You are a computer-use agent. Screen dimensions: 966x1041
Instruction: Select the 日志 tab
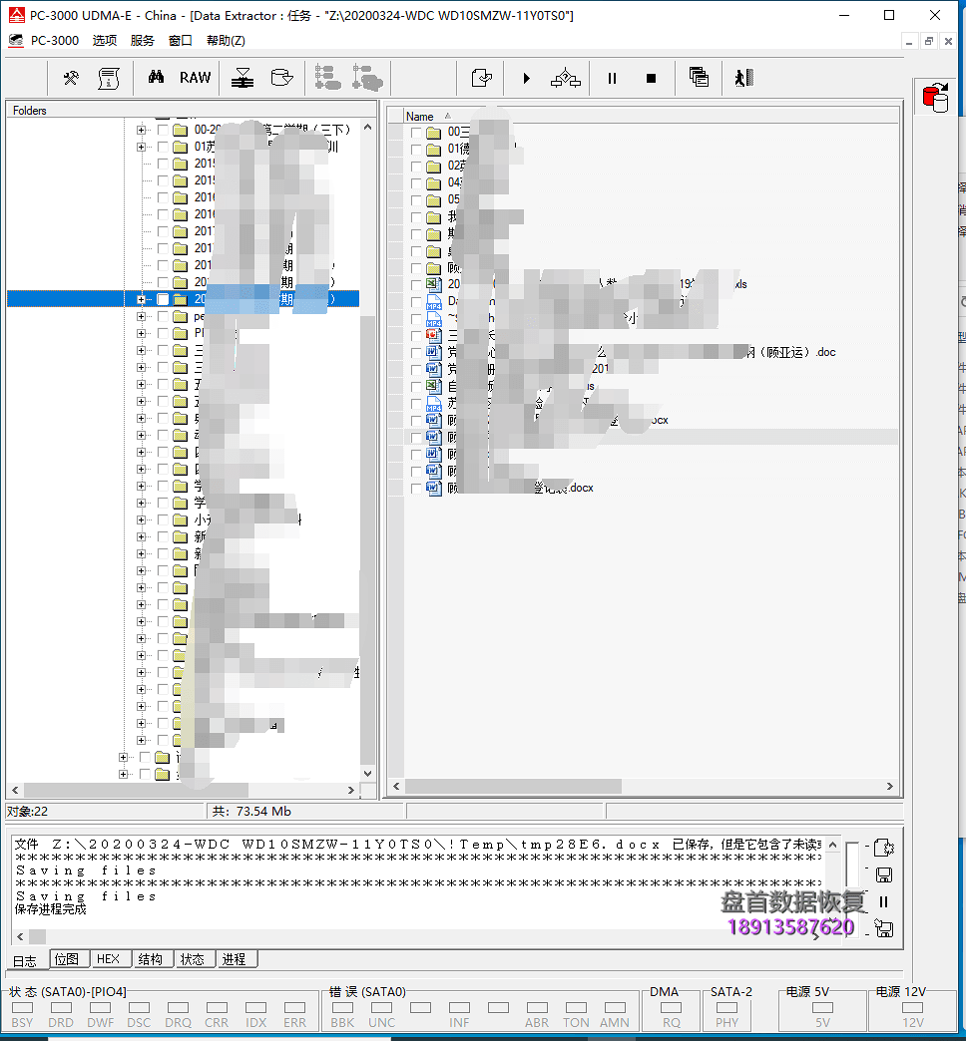pyautogui.click(x=26, y=960)
